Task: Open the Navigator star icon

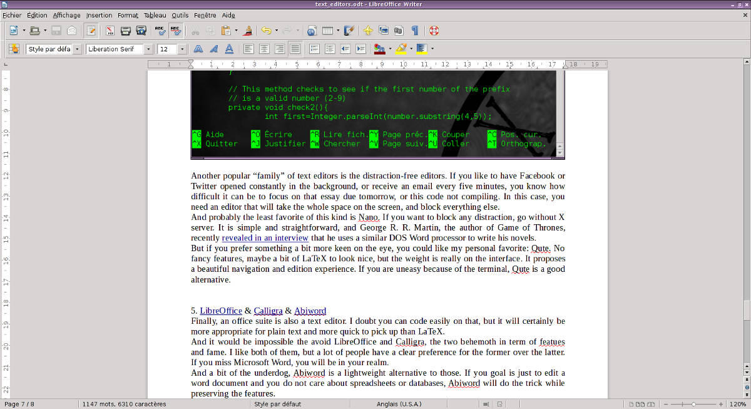Action: point(368,30)
